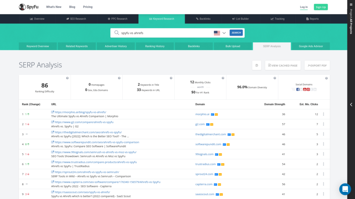
Task: Click the SpyFu logo
Action: [x=28, y=7]
